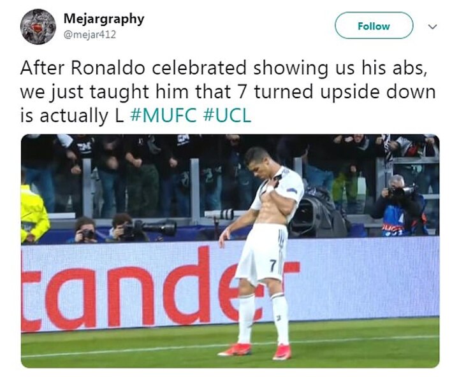Click the number 7 on the white shorts
Image resolution: width=459 pixels, height=377 pixels.
click(273, 265)
